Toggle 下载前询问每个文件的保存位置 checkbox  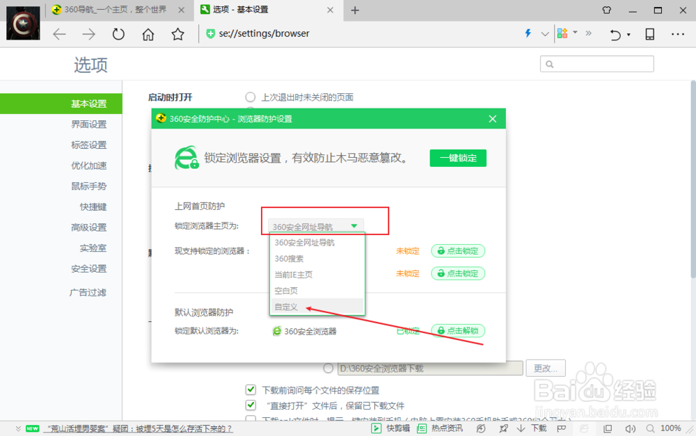[251, 390]
